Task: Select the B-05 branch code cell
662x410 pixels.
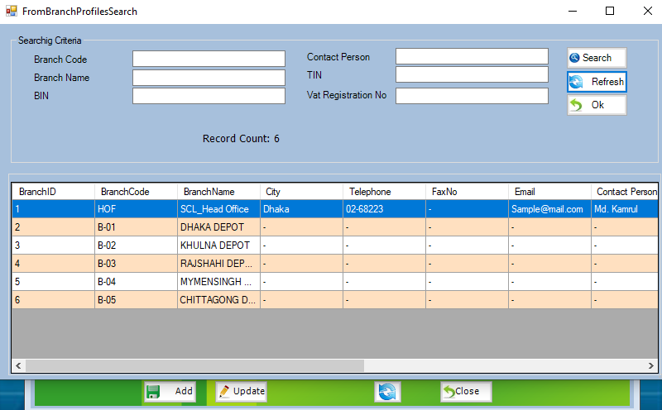Action: tap(136, 299)
